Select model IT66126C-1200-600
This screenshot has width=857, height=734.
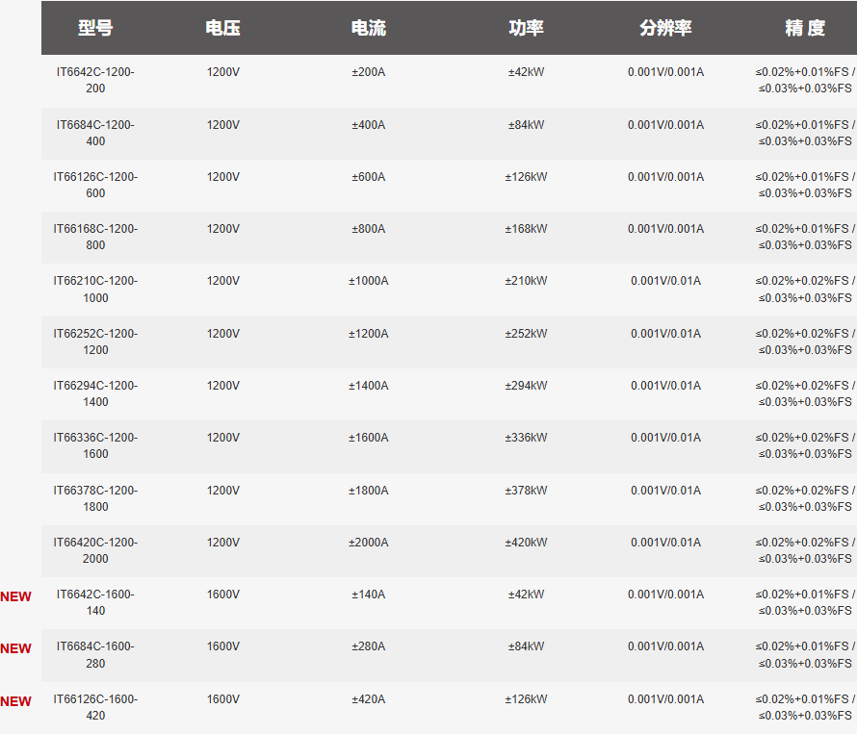95,185
